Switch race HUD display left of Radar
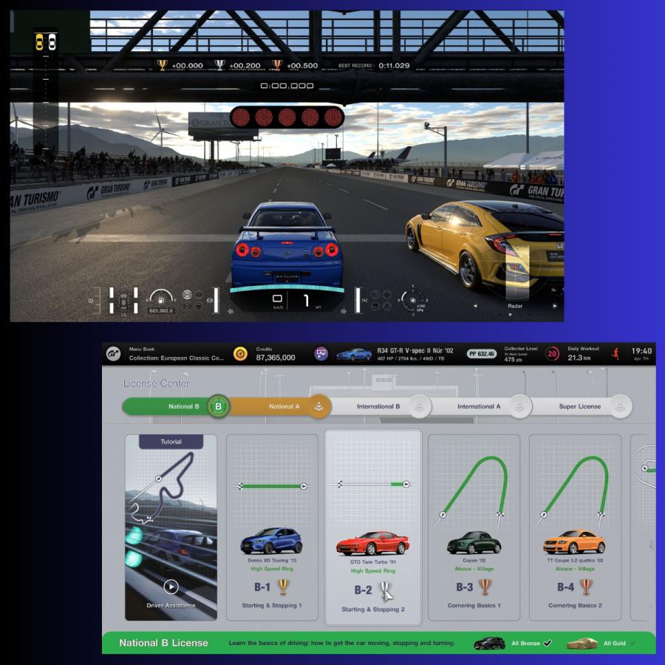Viewport: 665px width, 665px height. coord(475,305)
